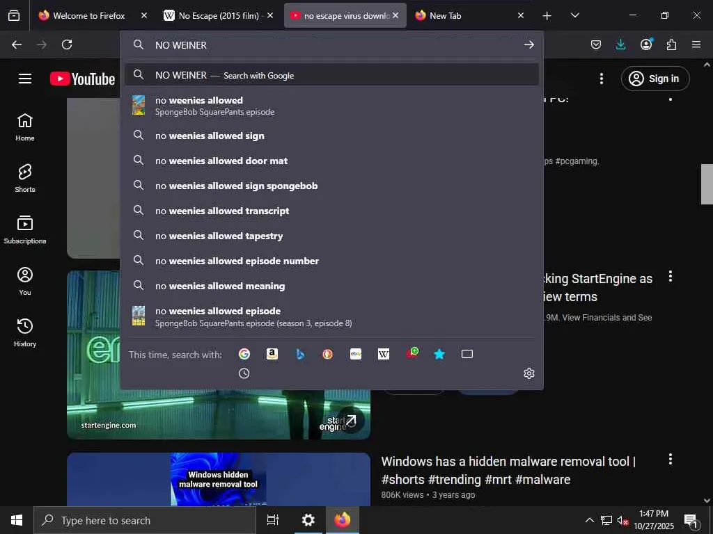Open Windows hidden malware removal thumbnail
This screenshot has width=713, height=534.
(x=219, y=479)
